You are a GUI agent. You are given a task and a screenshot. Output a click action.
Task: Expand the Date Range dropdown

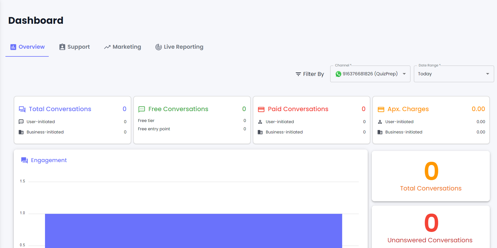[x=487, y=74]
